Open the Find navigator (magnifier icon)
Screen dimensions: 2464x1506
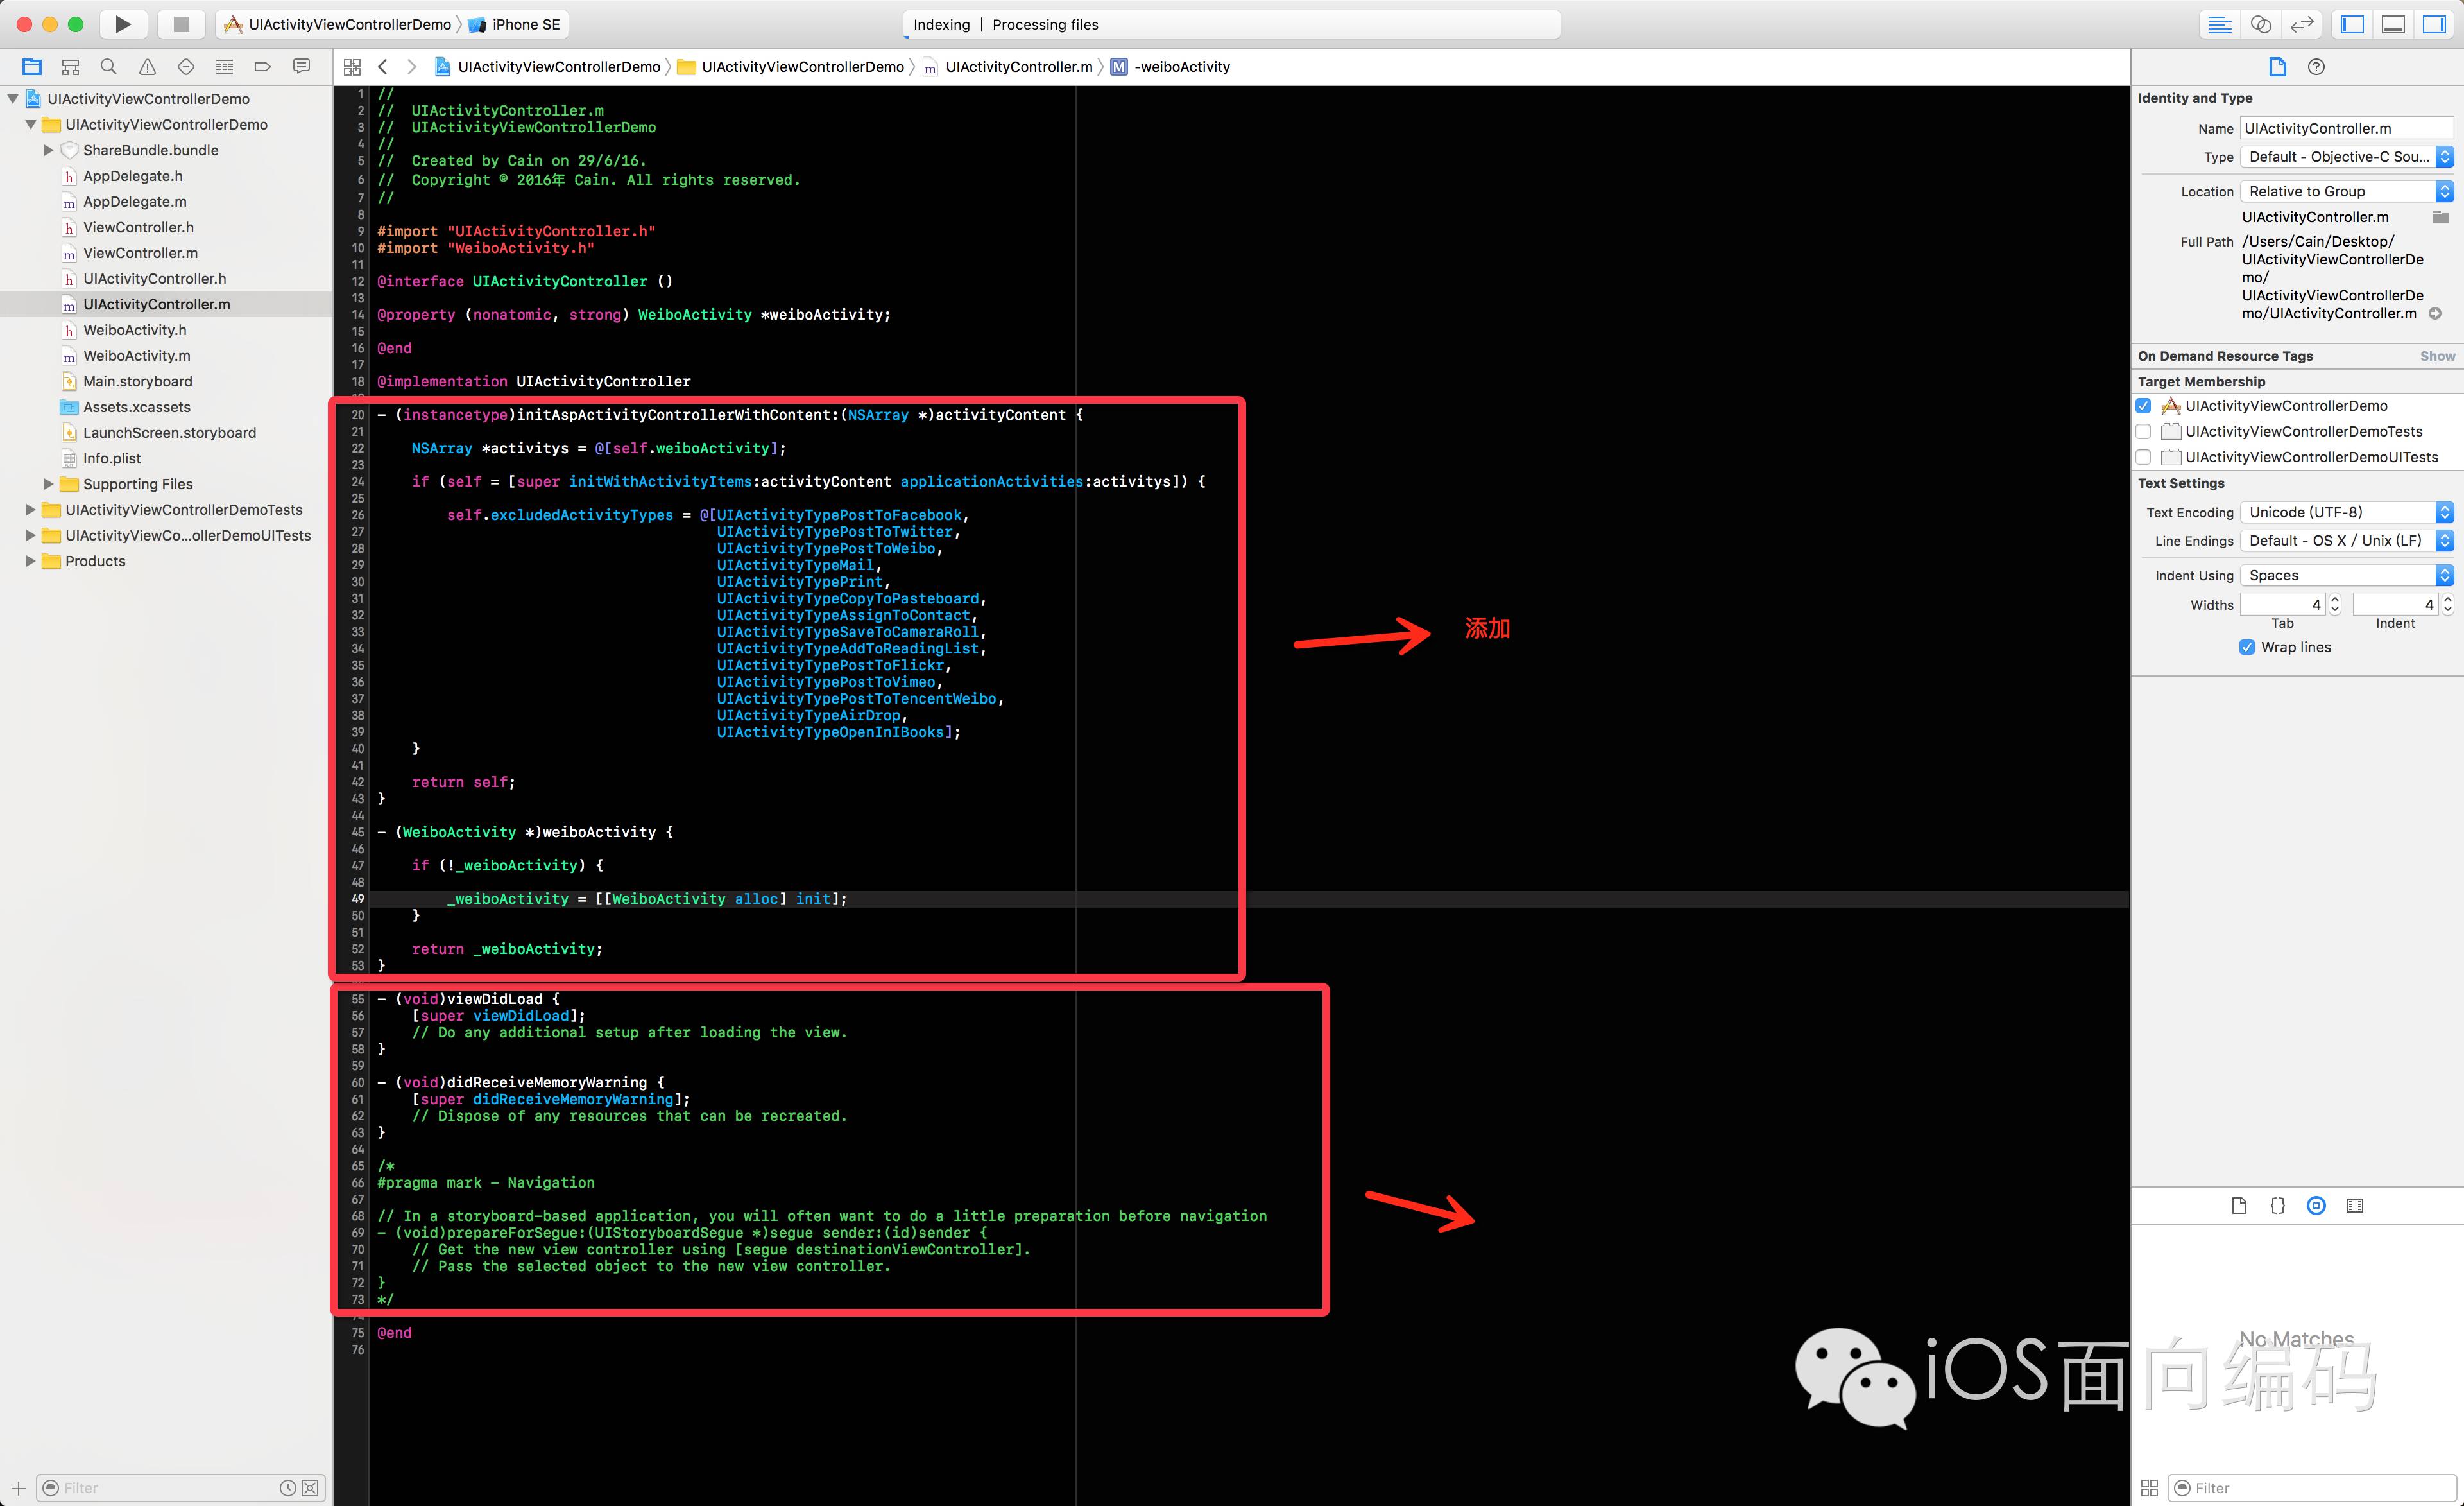click(109, 67)
